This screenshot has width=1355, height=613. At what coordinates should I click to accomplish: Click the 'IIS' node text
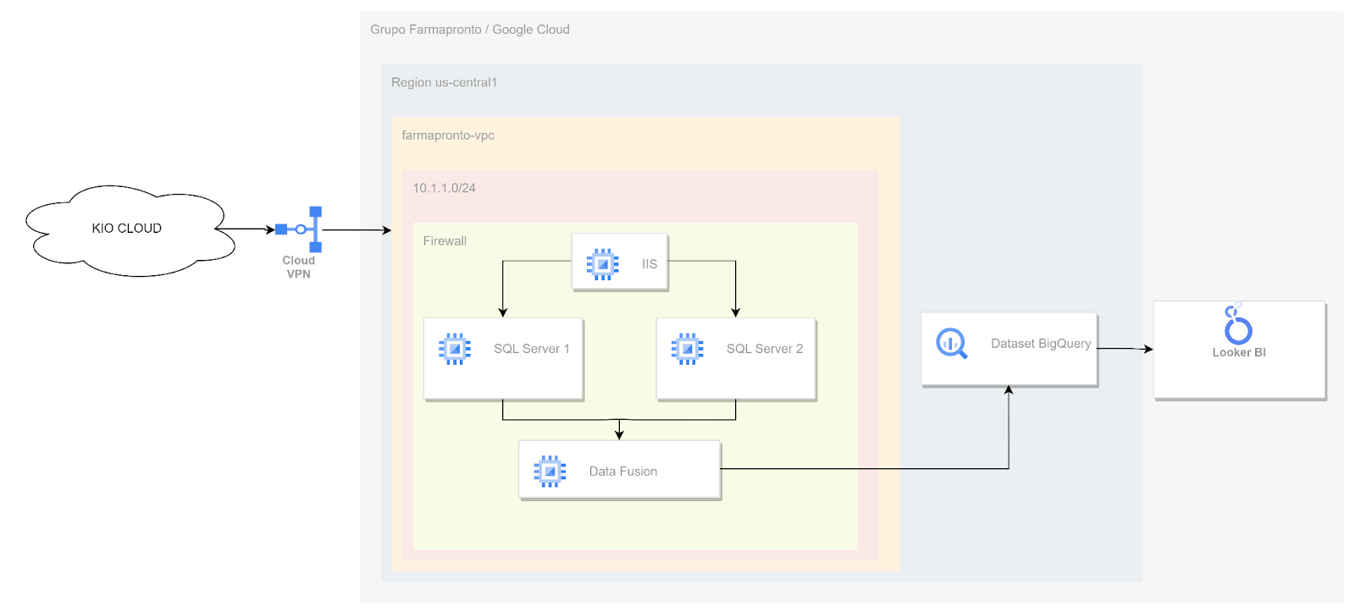pyautogui.click(x=650, y=264)
